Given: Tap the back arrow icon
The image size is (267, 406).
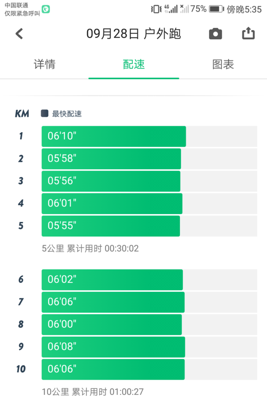Looking at the screenshot, I should click(19, 34).
